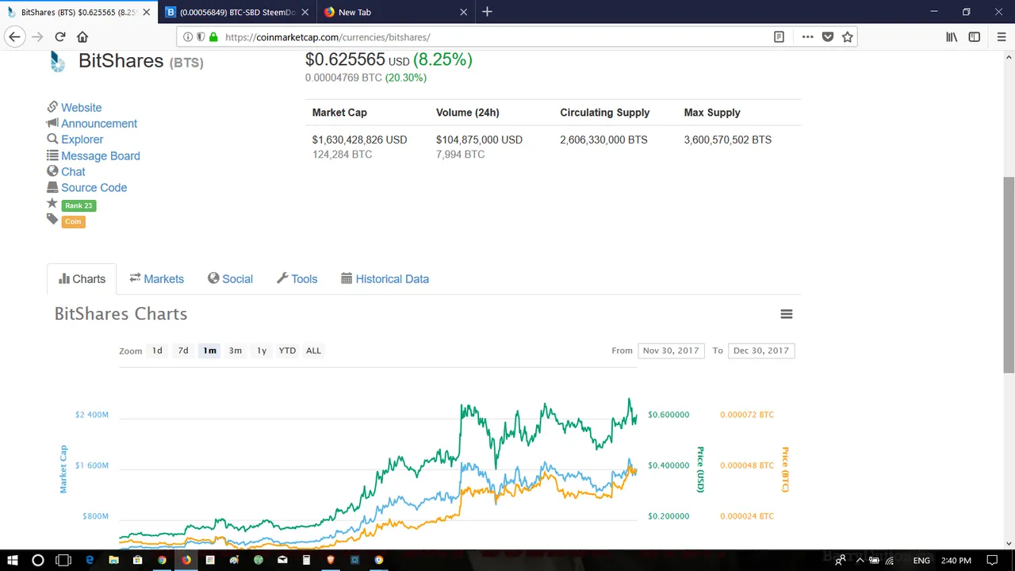Open the Chat link

(x=73, y=172)
